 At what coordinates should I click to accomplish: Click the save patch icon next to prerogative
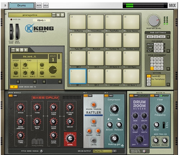click(62, 15)
